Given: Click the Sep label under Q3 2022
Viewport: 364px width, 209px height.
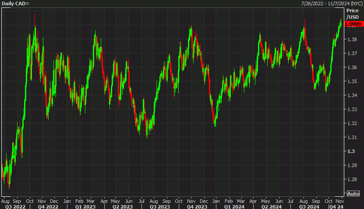Looking at the screenshot, I should point(17,201).
